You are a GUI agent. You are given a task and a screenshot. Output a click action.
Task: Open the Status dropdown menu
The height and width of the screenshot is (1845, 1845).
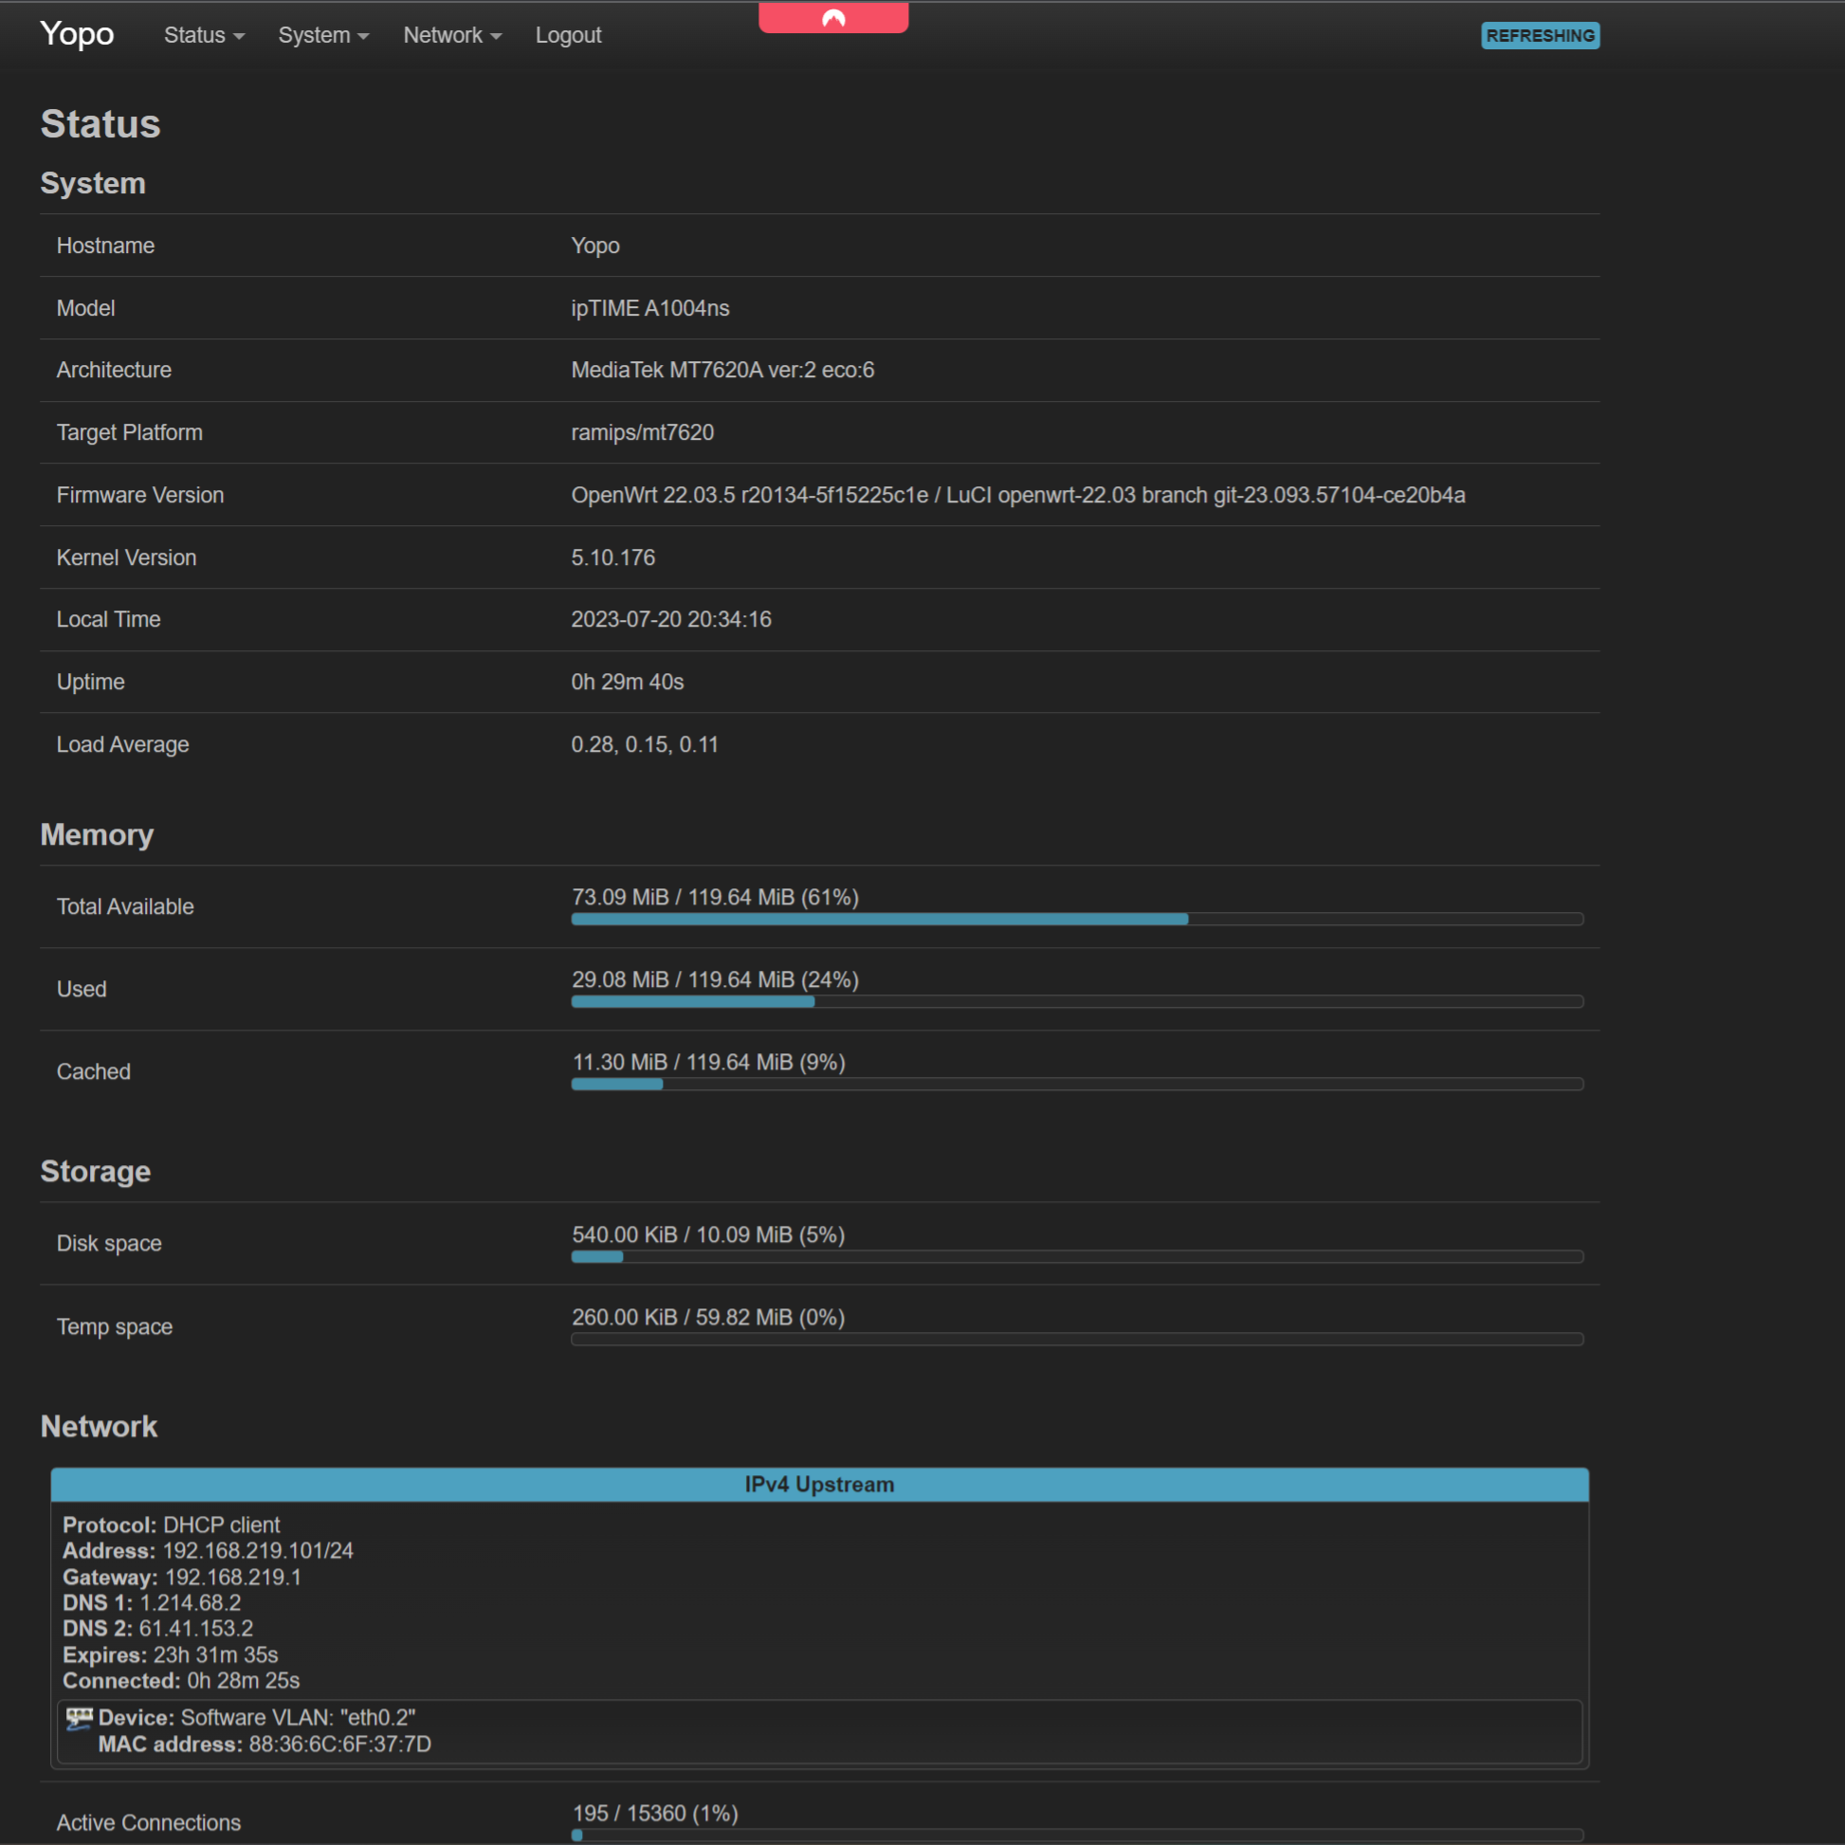click(x=204, y=35)
